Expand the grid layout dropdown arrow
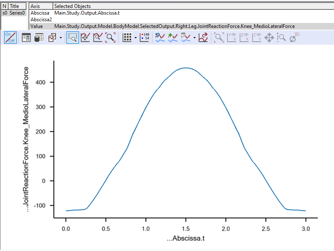 click(135, 38)
